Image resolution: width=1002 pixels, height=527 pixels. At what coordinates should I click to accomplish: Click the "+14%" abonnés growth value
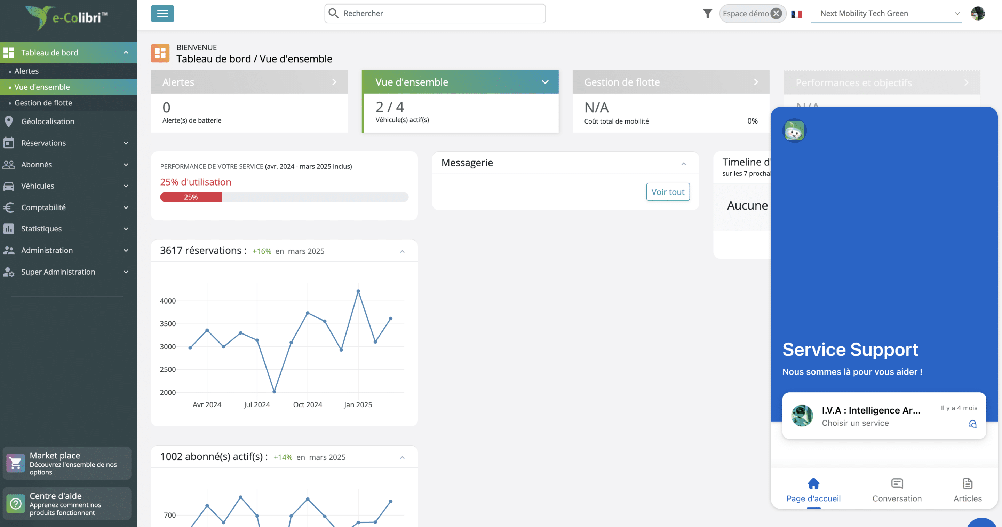click(x=283, y=457)
